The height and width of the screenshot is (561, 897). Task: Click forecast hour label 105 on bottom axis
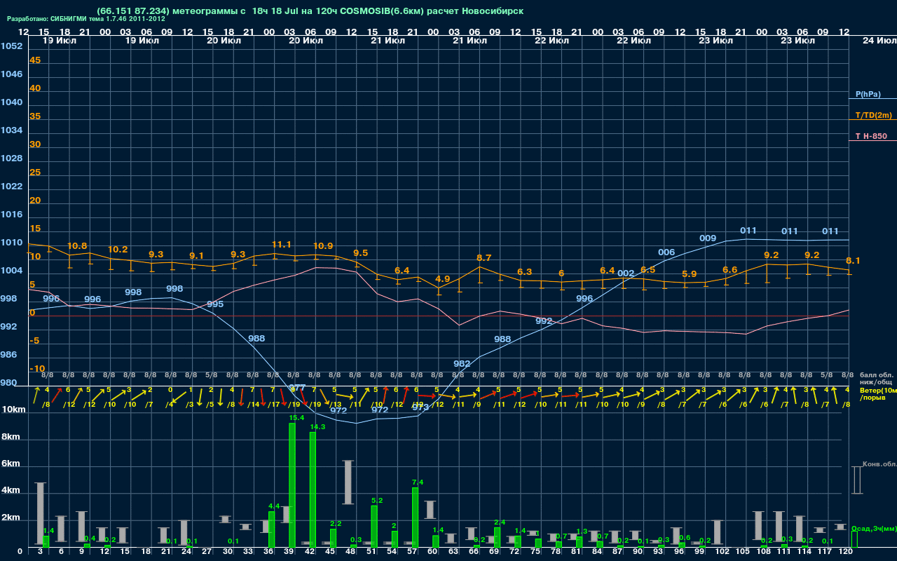[x=743, y=552]
